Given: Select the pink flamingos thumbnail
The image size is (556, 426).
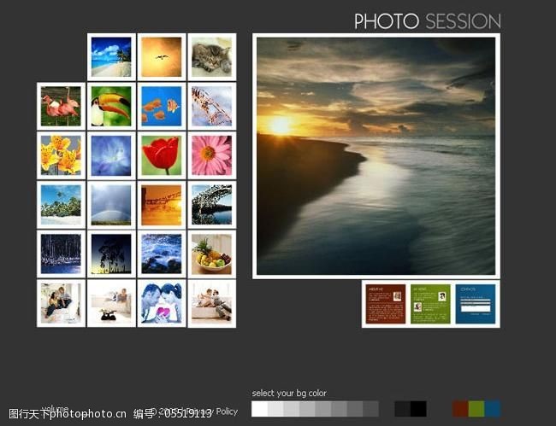Looking at the screenshot, I should pos(61,107).
